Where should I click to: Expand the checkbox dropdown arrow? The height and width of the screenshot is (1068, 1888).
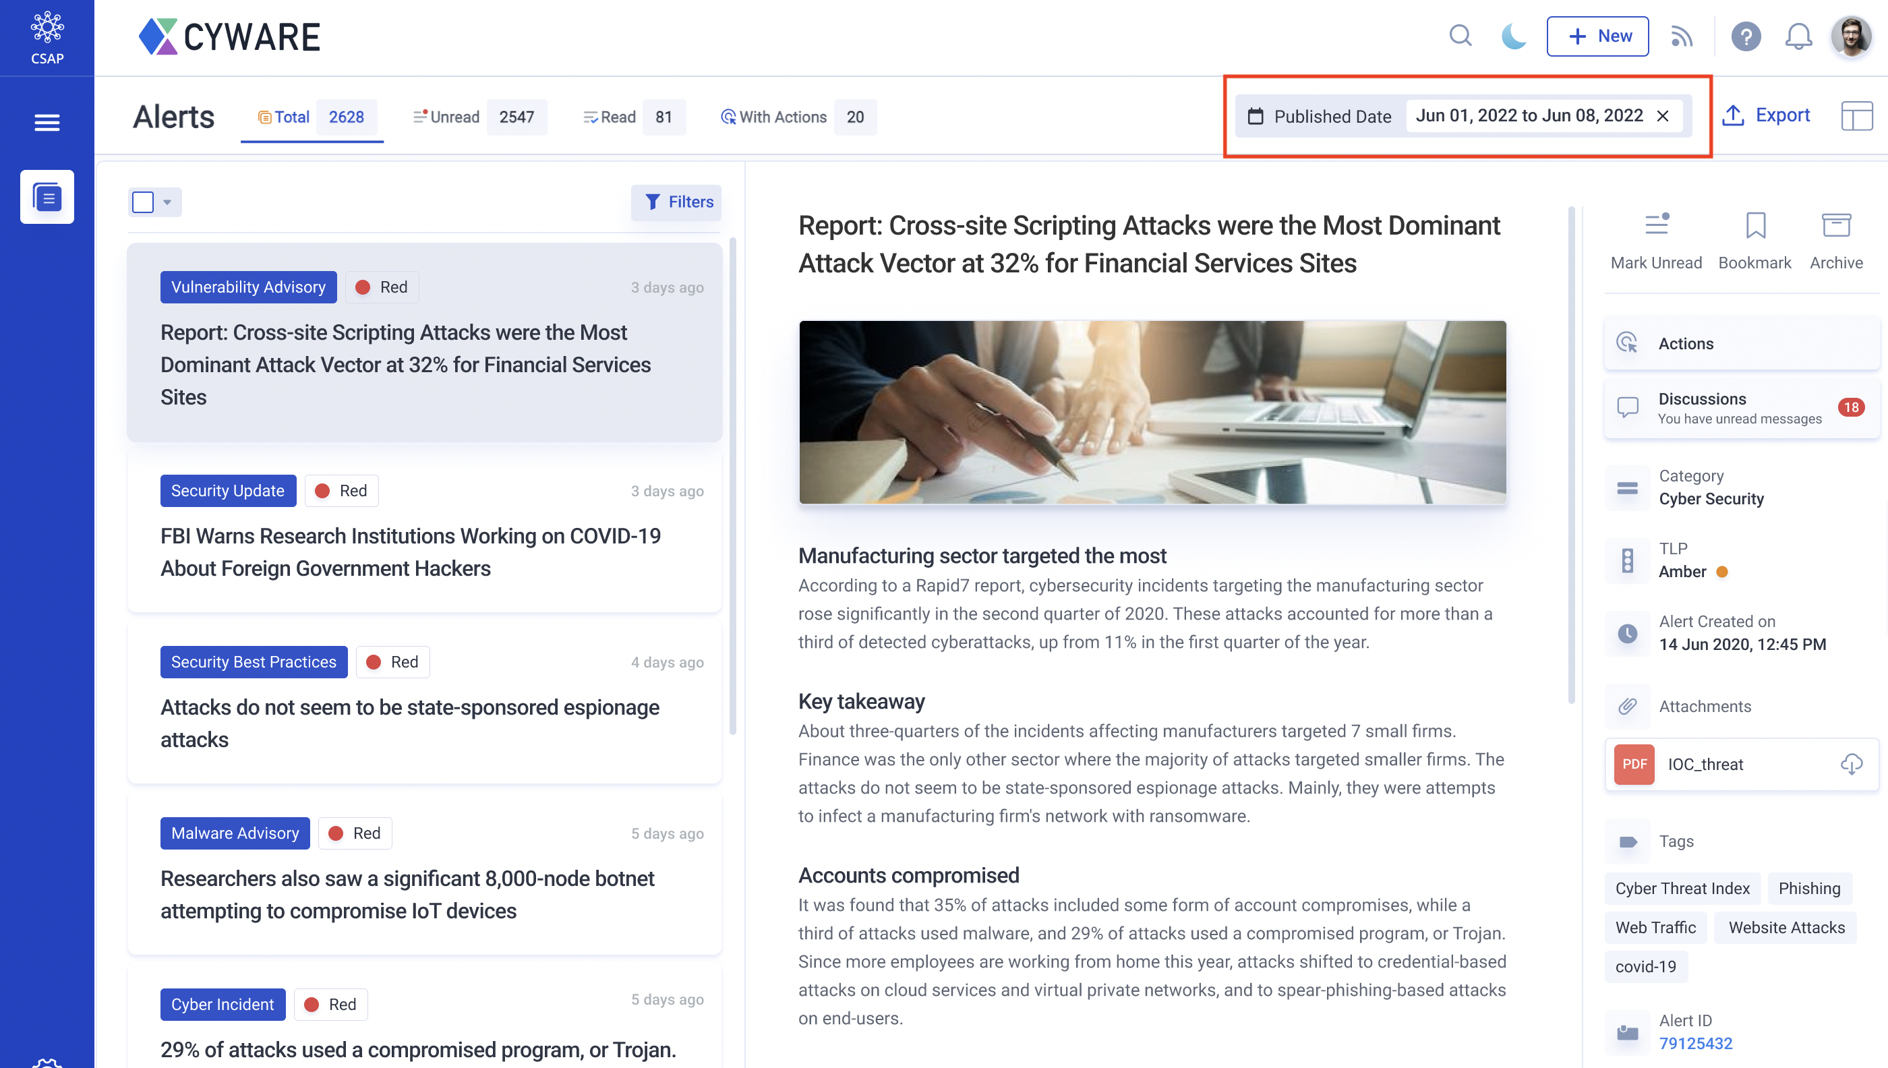click(166, 202)
